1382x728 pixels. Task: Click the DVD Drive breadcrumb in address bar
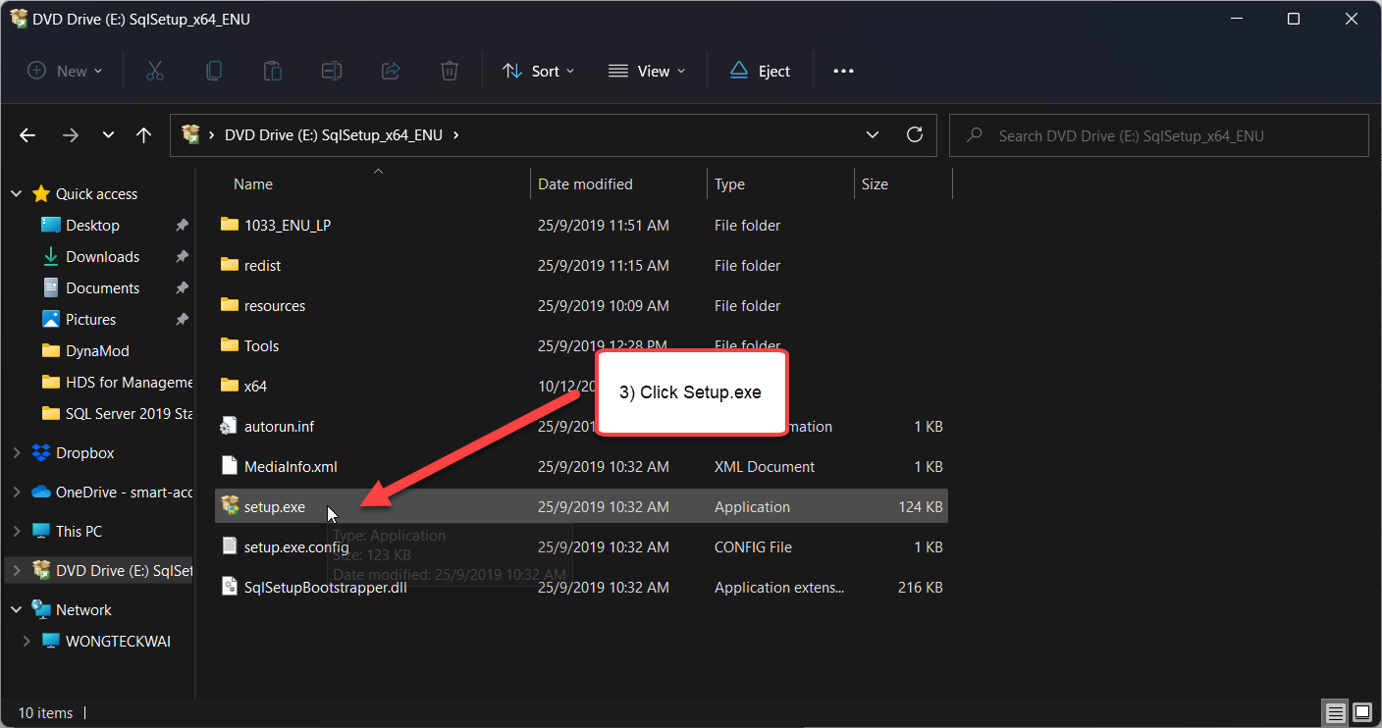[334, 135]
